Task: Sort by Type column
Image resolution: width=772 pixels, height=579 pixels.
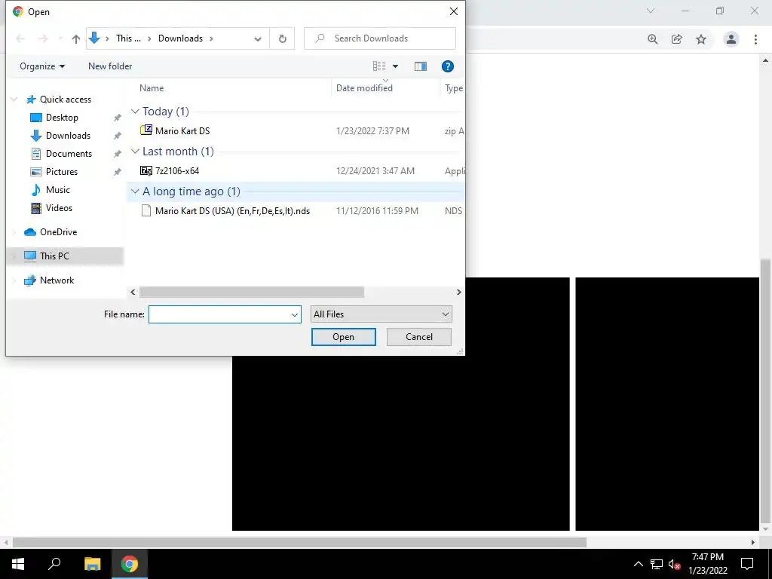Action: pos(453,88)
